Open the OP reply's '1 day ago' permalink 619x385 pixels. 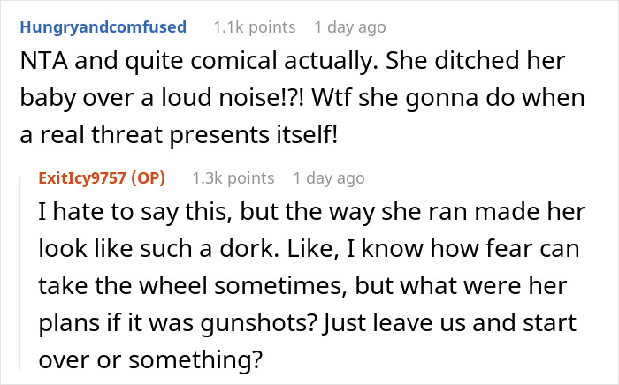(329, 178)
